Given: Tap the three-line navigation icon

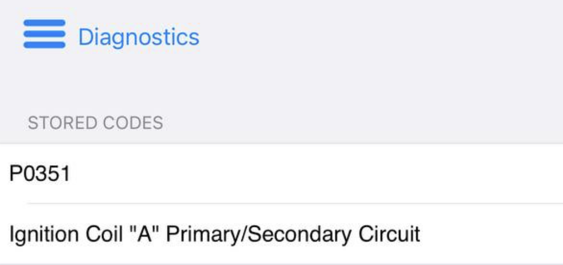Looking at the screenshot, I should pyautogui.click(x=44, y=35).
